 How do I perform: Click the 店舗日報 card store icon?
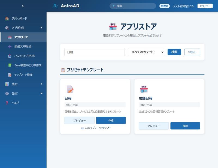click(x=144, y=89)
